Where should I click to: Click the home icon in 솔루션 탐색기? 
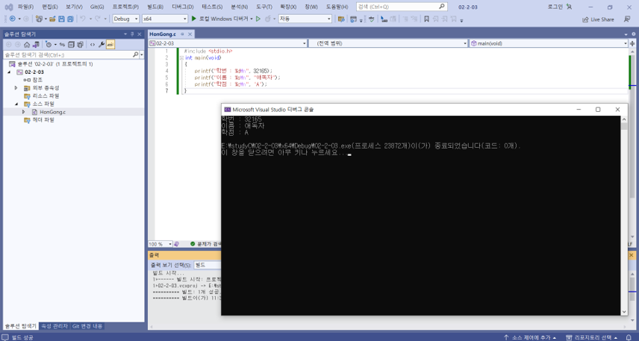27,45
